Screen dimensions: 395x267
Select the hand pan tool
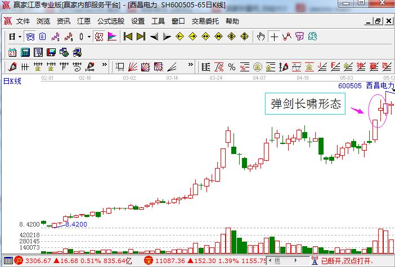pos(261,37)
